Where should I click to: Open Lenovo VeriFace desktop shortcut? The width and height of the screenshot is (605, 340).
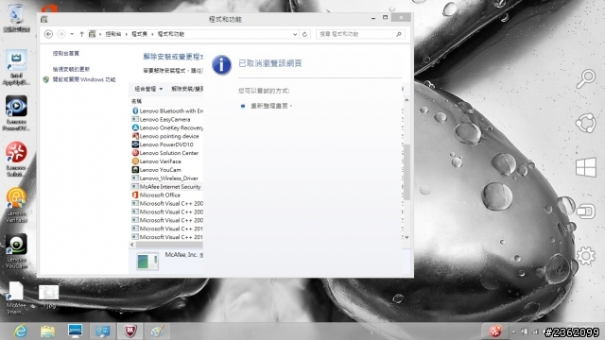(x=16, y=205)
